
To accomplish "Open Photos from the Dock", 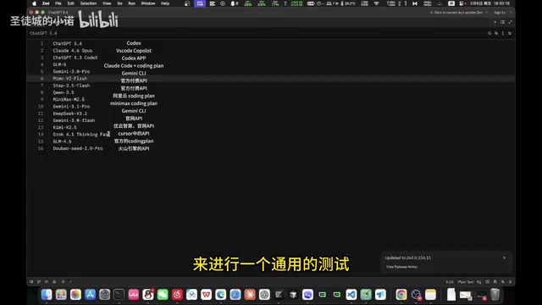I will [75, 295].
